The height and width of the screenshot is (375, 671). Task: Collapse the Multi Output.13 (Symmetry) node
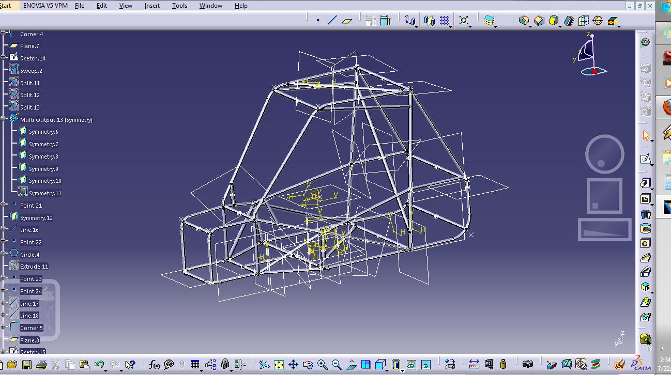tap(4, 119)
